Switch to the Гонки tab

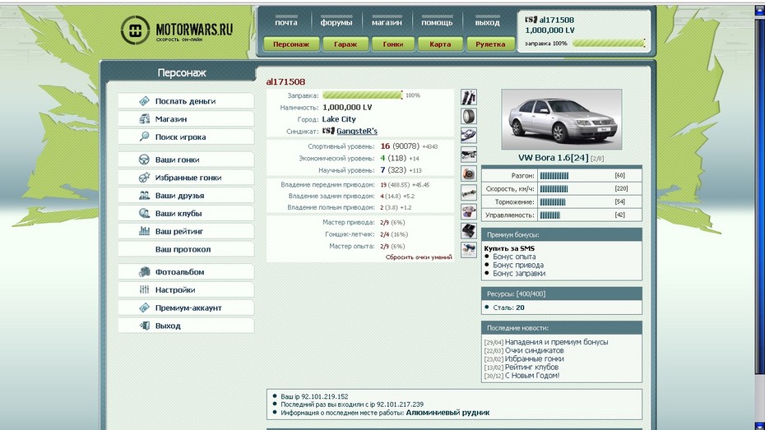coord(392,44)
